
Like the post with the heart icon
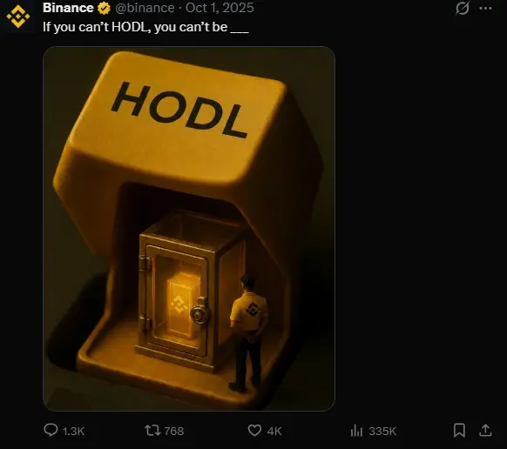point(254,430)
